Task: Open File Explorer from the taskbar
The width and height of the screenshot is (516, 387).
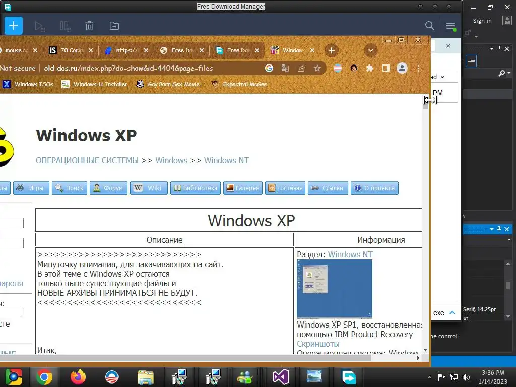Action: click(x=146, y=377)
